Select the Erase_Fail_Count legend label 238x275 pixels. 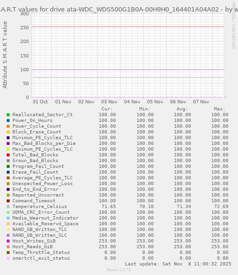point(35,172)
